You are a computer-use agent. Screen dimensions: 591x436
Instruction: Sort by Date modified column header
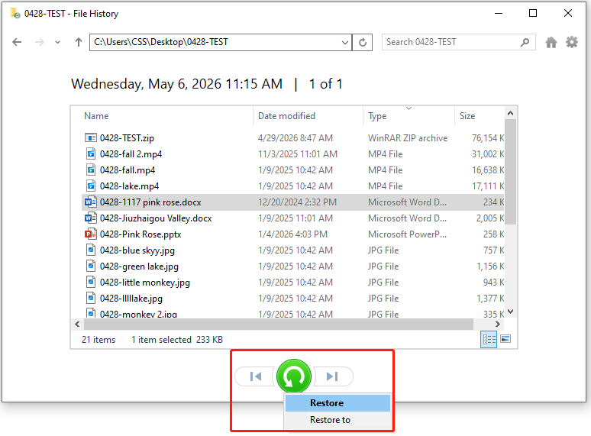pos(286,116)
